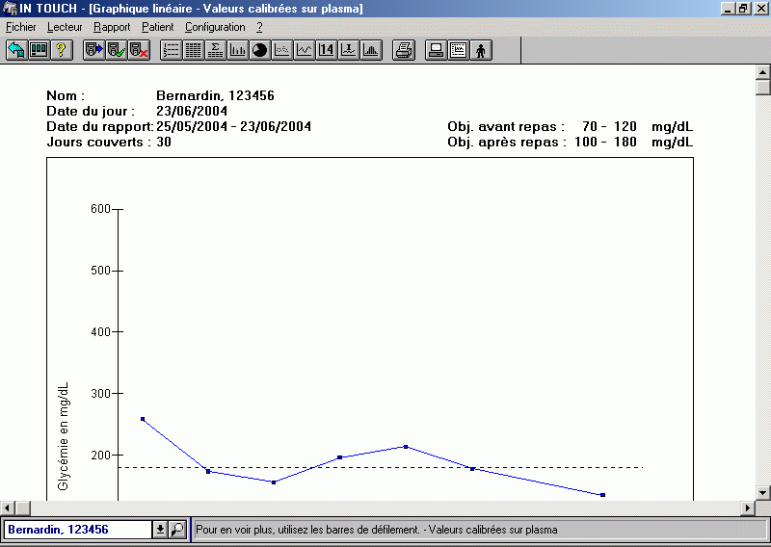Open the ? help menu
The width and height of the screenshot is (771, 547).
pyautogui.click(x=259, y=27)
